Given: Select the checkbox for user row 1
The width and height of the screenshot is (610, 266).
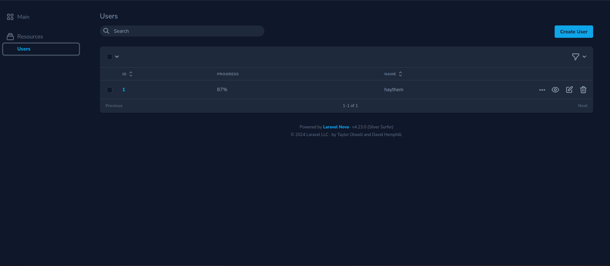Looking at the screenshot, I should (x=109, y=90).
